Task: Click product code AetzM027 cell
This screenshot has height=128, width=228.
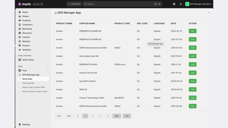Action: pos(119,98)
